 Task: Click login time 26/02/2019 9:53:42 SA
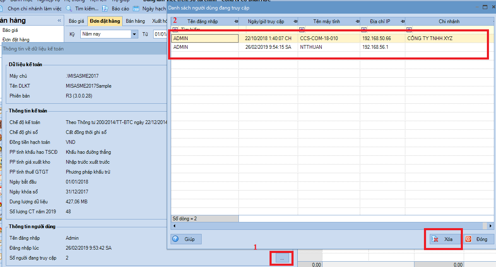tap(89, 248)
